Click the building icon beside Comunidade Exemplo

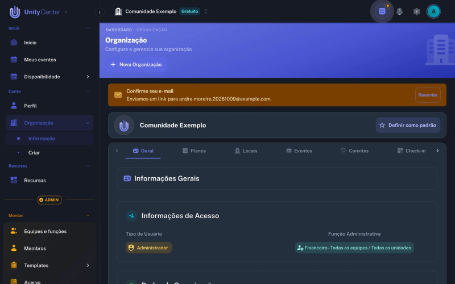(x=118, y=11)
